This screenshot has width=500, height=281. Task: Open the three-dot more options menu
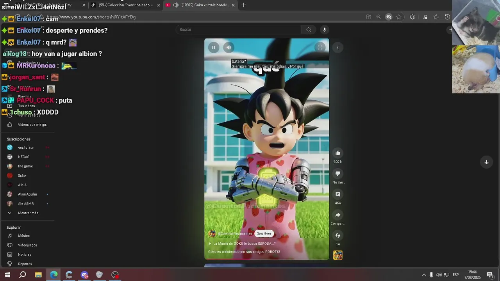337,48
